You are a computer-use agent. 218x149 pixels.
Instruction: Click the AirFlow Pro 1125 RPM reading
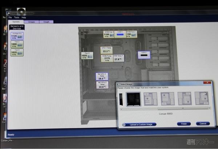[14, 36]
